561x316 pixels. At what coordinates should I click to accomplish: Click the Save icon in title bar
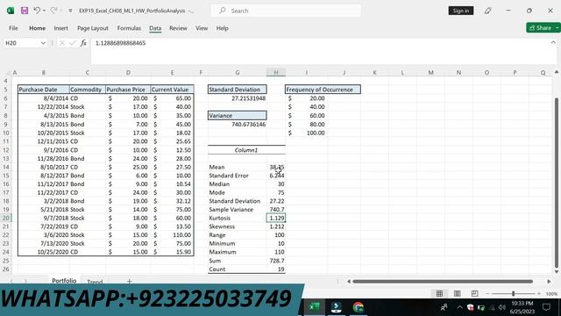25,11
